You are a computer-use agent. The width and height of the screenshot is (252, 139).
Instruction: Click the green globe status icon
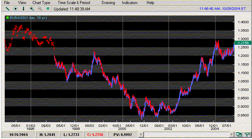48,8
